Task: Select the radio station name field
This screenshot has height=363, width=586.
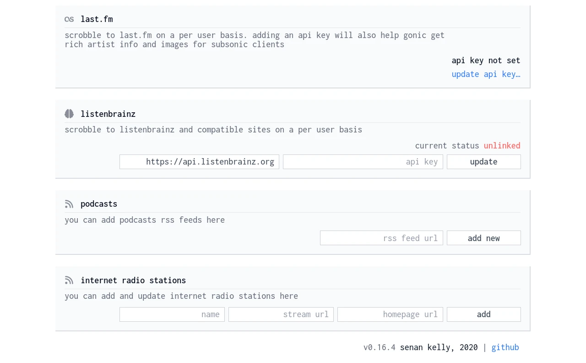Action: click(x=172, y=314)
